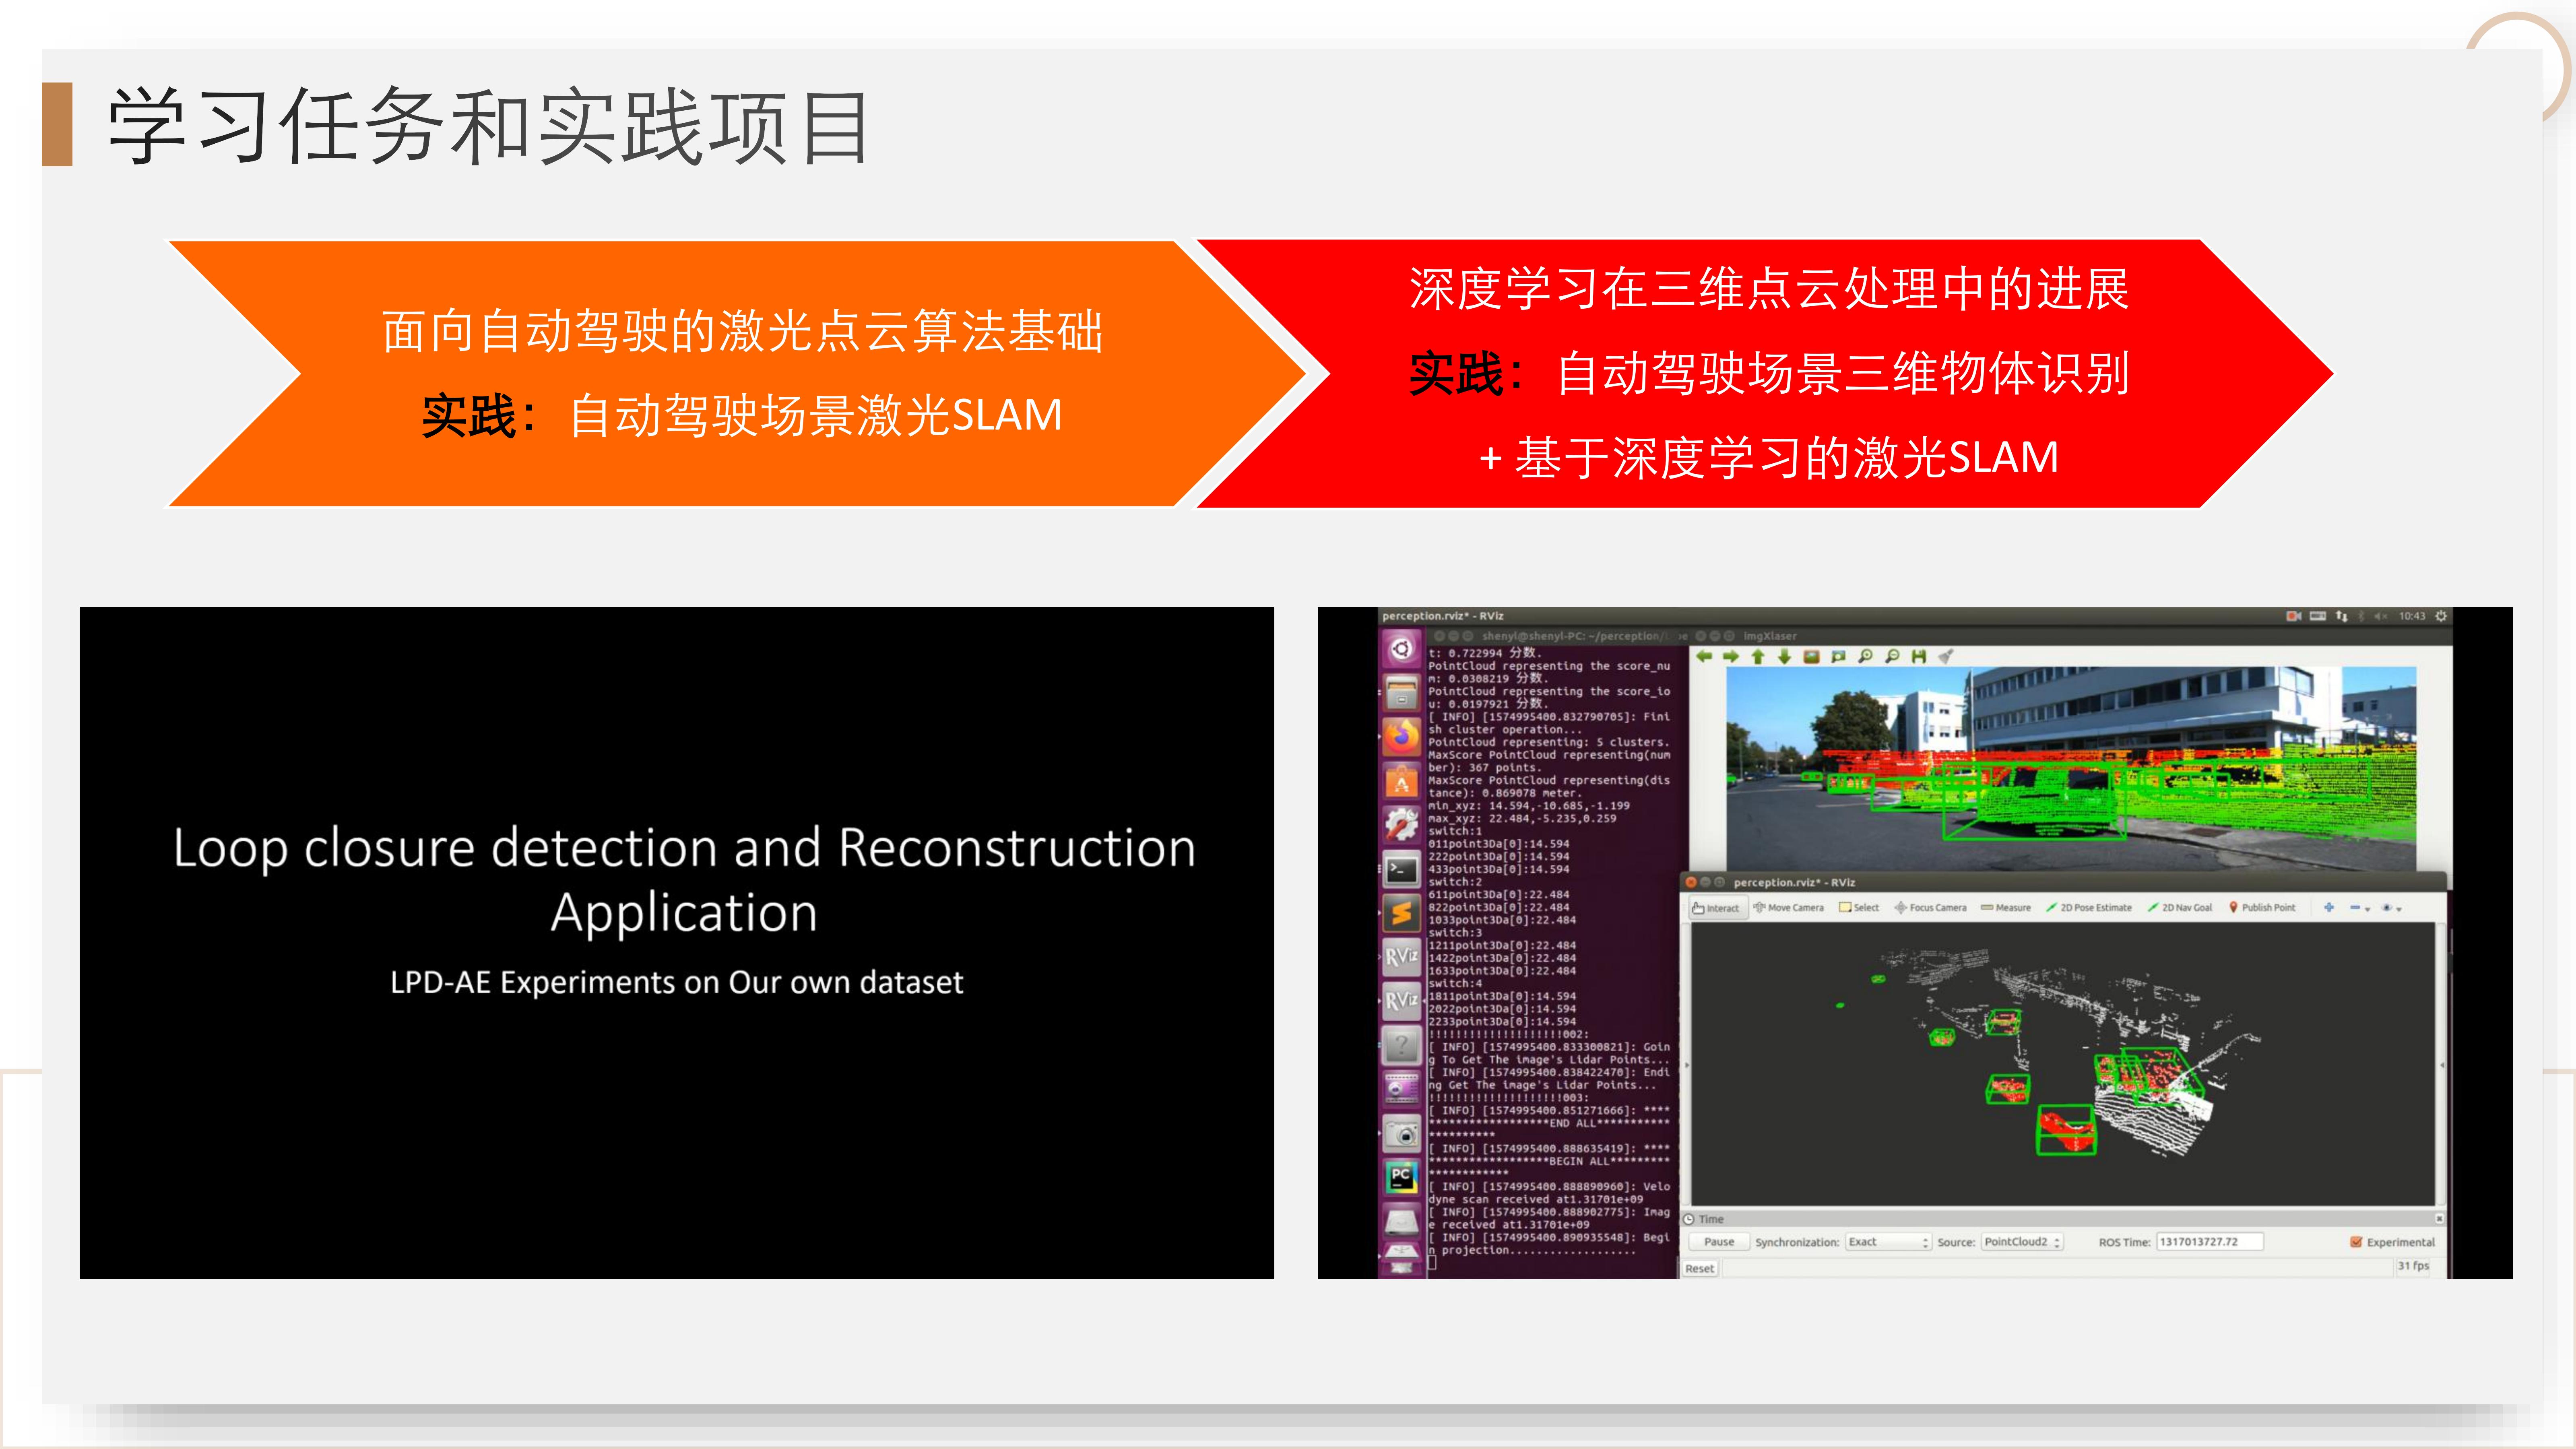Click the zoom-to-area icon in imgXlaser toolbar

(1837, 657)
